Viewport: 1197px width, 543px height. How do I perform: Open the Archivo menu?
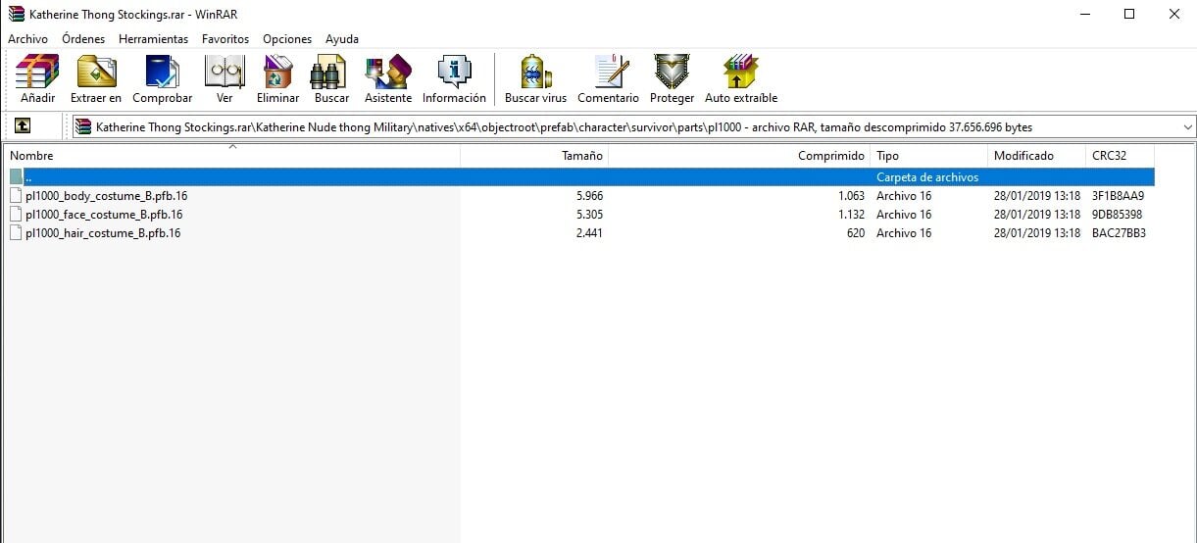(27, 39)
